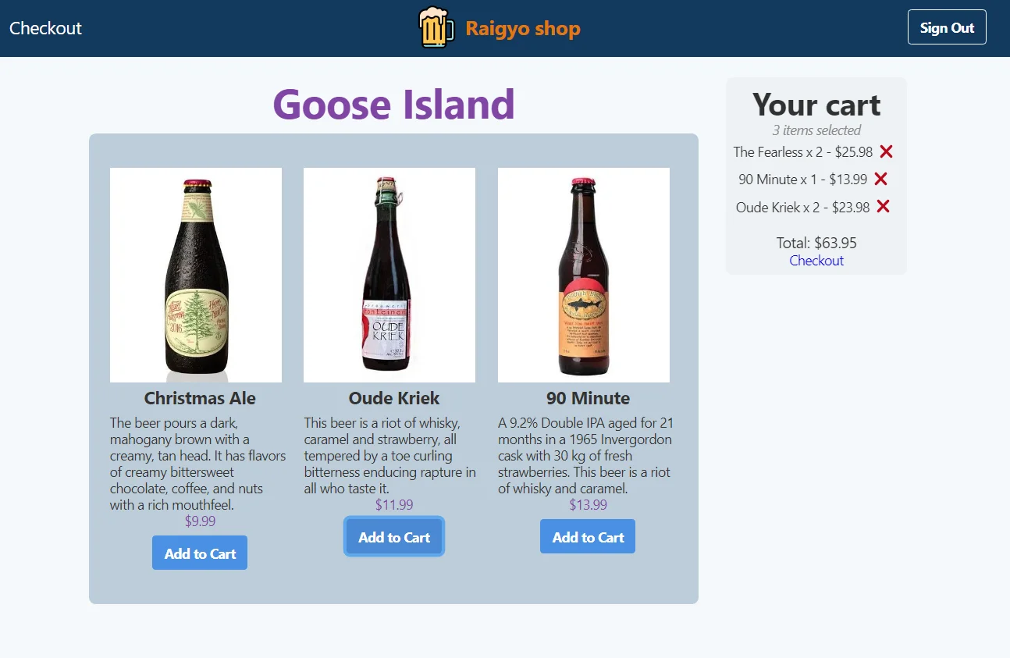The image size is (1010, 658).
Task: Click the 'Oude Kriek x 2 - $23.98' row
Action: click(803, 208)
